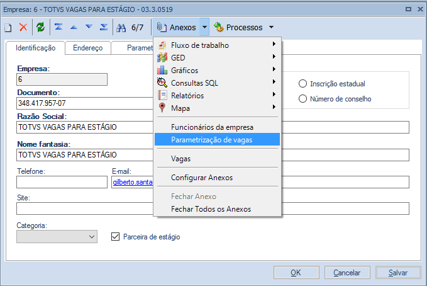
Task: Toggle the Parceira de estágio checkbox
Action: [x=115, y=237]
